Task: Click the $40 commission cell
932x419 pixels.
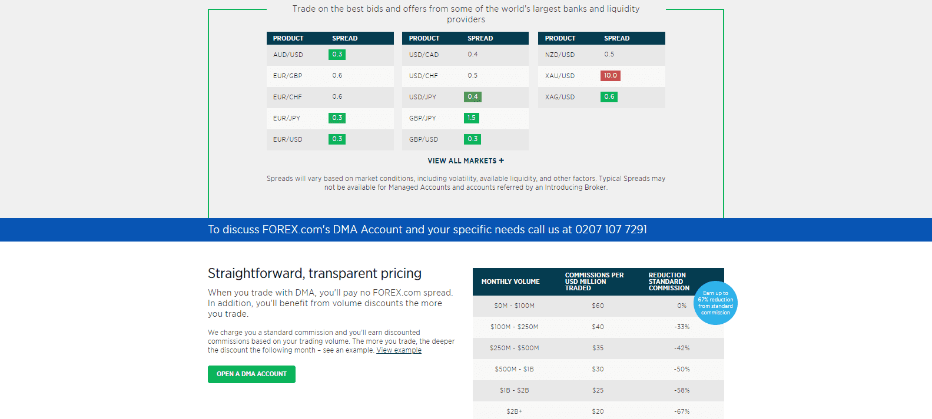Action: click(x=598, y=327)
